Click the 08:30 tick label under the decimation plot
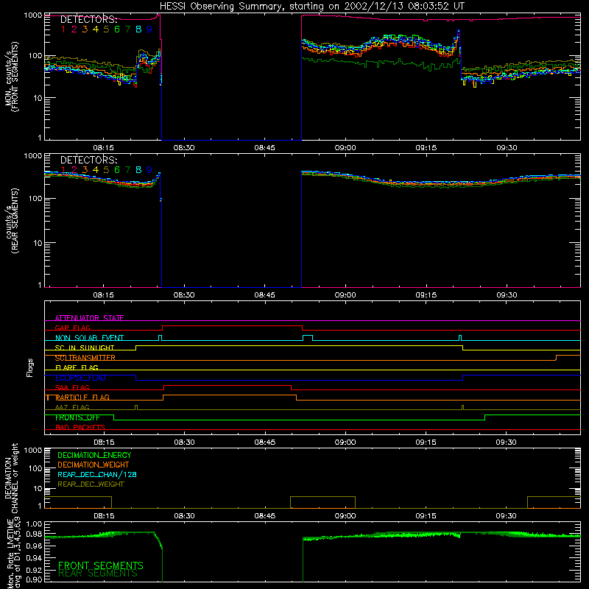This screenshot has height=589, width=589. (184, 516)
